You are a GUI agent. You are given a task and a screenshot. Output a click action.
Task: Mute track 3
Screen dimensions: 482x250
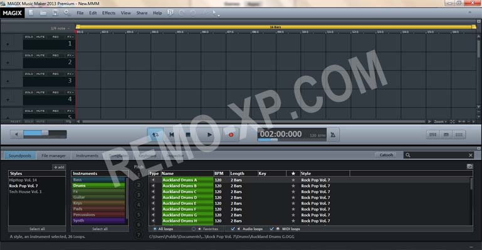(x=40, y=74)
